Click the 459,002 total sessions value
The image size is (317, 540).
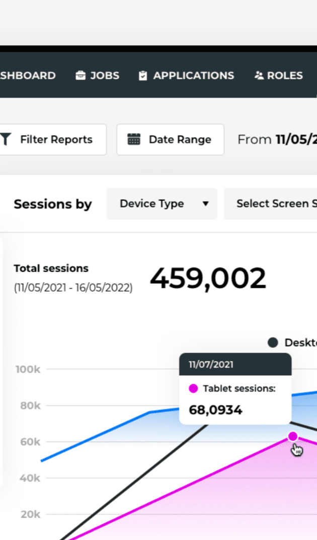pyautogui.click(x=208, y=278)
